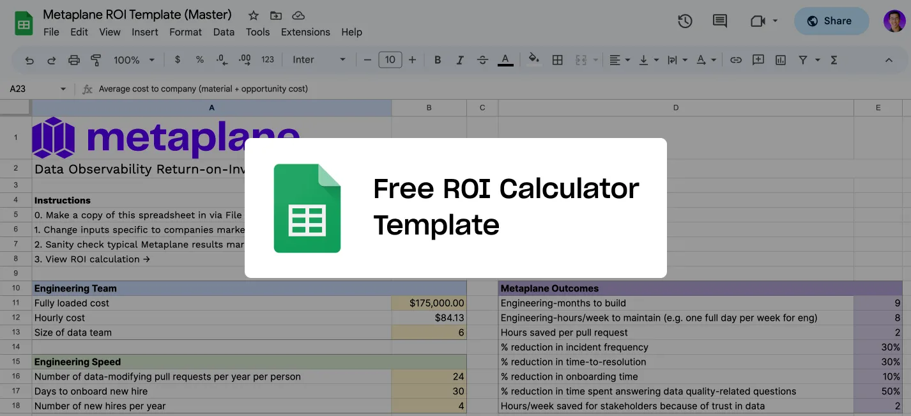The image size is (911, 416).
Task: Open the Insert menu
Action: pos(145,32)
